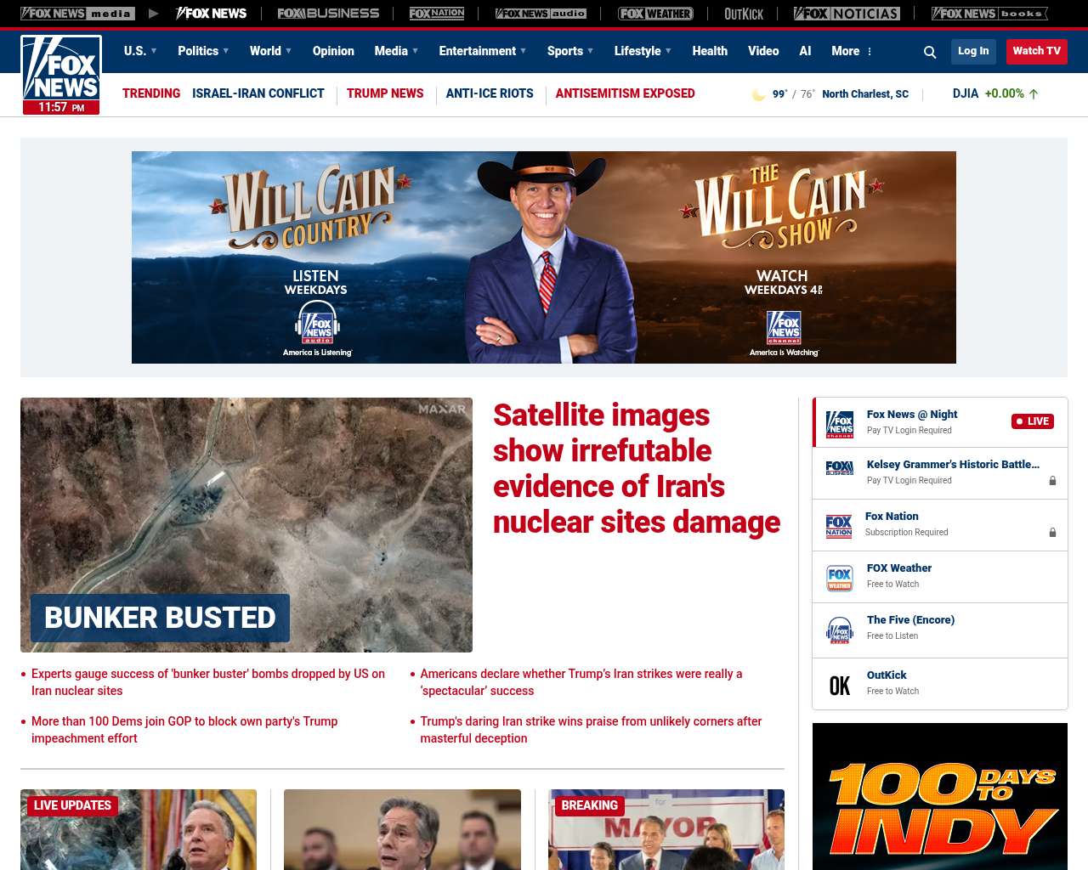Open the Fox News Books top bar logo
1088x870 pixels.
pyautogui.click(x=989, y=14)
